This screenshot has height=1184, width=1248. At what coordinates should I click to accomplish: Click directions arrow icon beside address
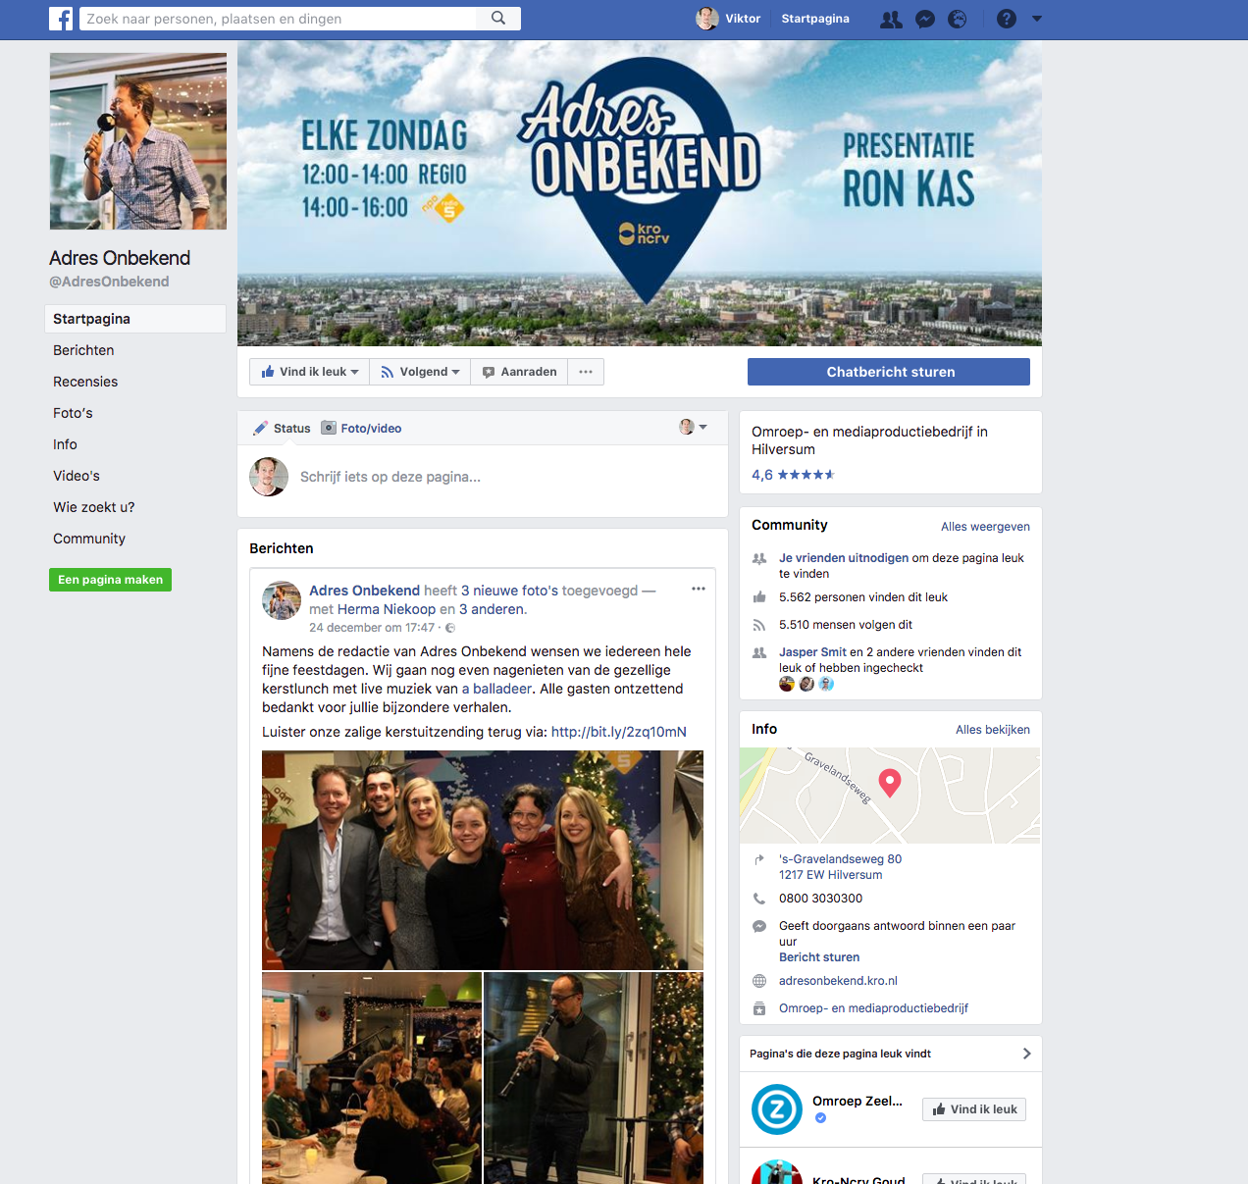tap(758, 859)
